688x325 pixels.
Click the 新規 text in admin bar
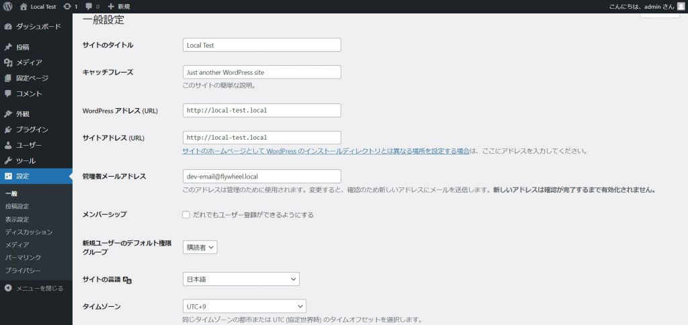pyautogui.click(x=124, y=7)
